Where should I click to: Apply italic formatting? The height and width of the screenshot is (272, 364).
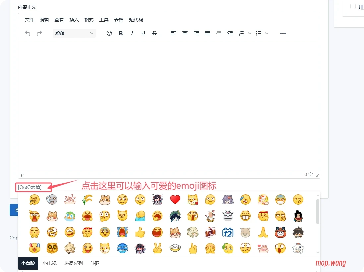(x=132, y=33)
